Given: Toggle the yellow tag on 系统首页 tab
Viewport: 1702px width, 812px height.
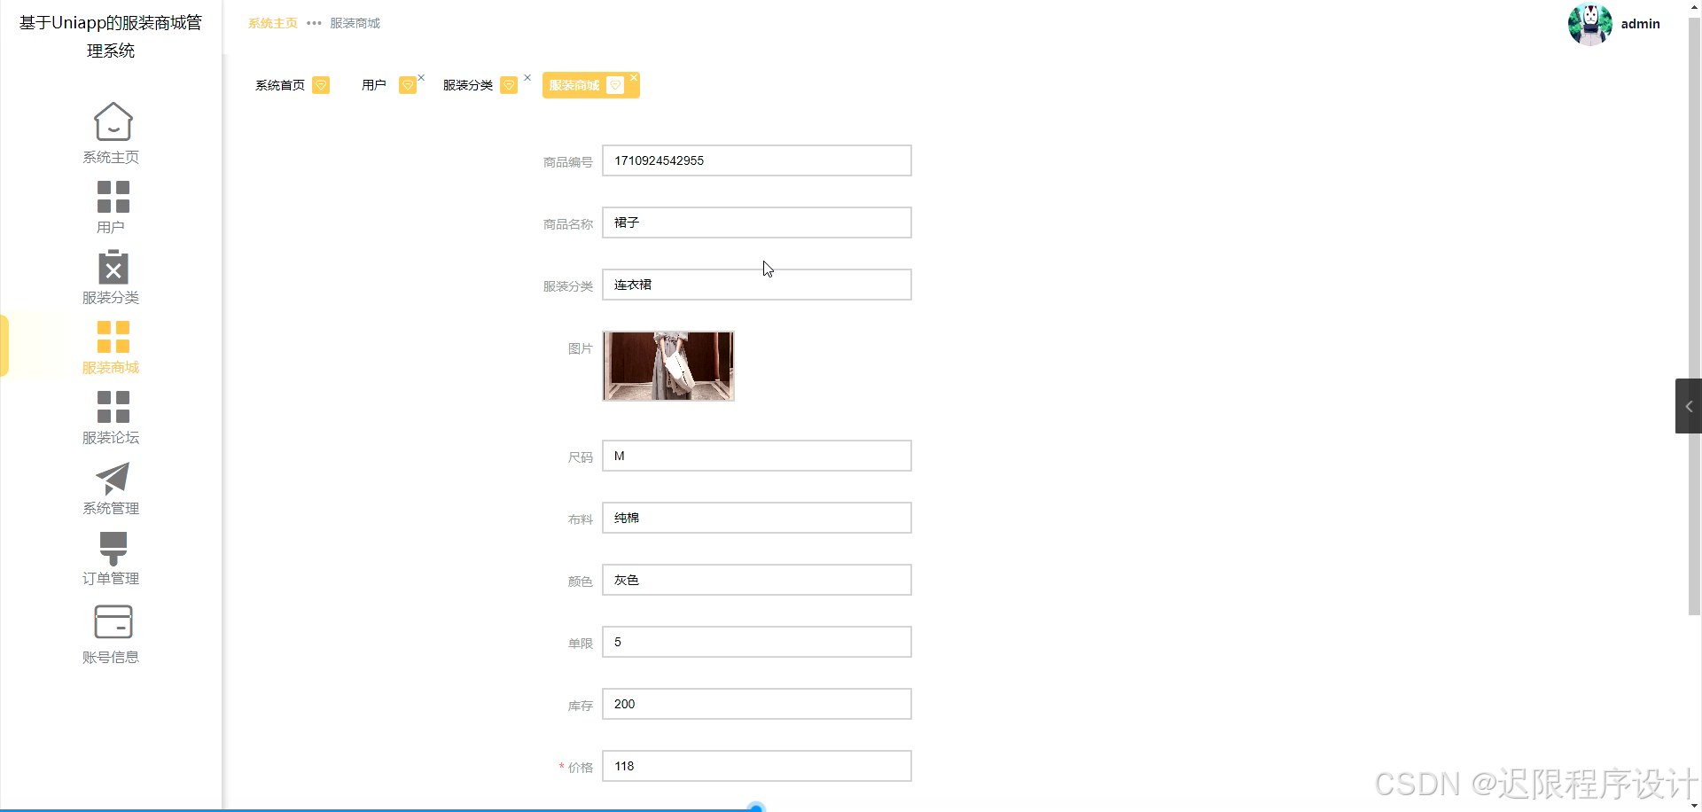Looking at the screenshot, I should (321, 85).
